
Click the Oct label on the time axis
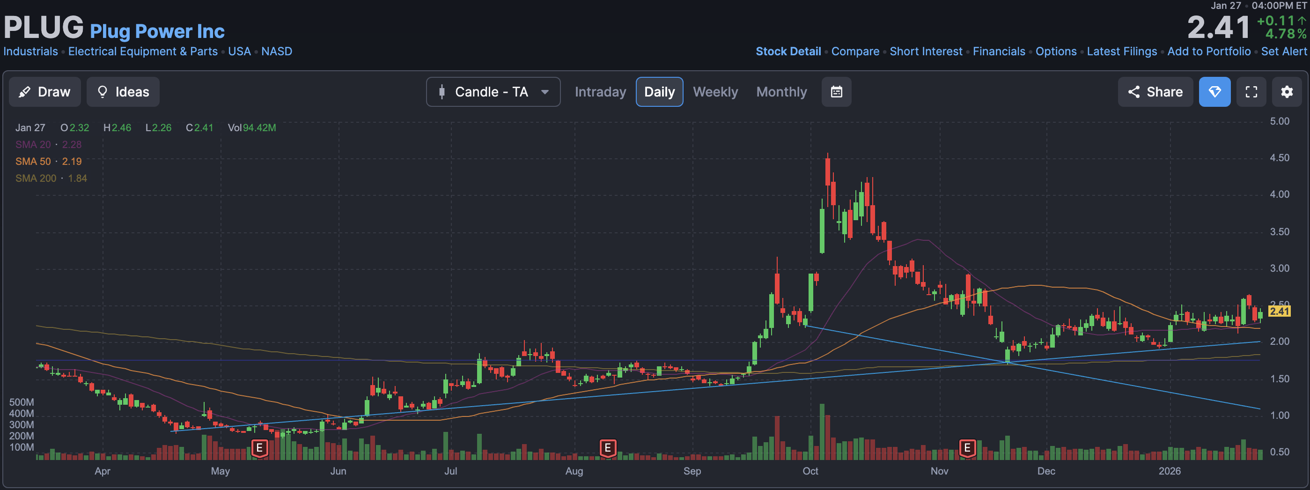[810, 471]
